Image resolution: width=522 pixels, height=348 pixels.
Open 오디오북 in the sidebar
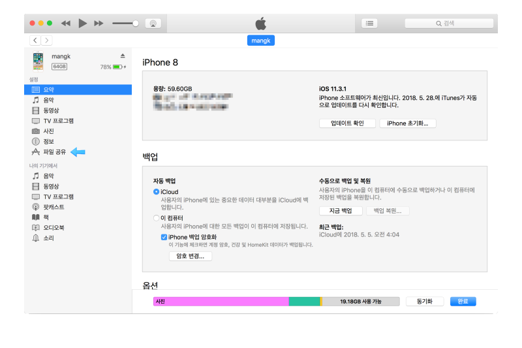[78, 227]
